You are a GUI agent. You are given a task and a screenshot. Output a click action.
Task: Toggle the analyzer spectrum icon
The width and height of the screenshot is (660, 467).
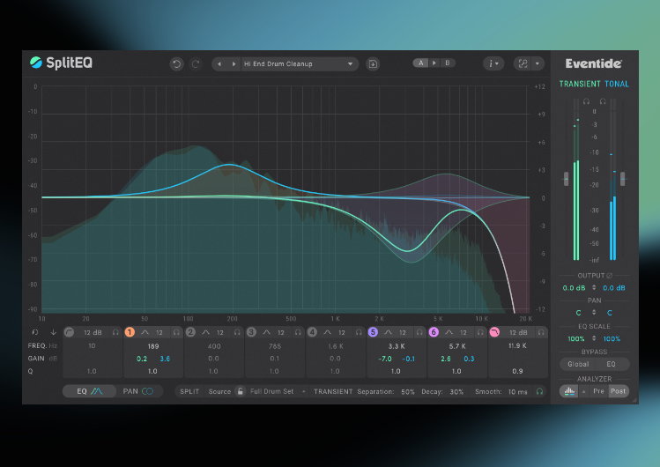point(569,391)
